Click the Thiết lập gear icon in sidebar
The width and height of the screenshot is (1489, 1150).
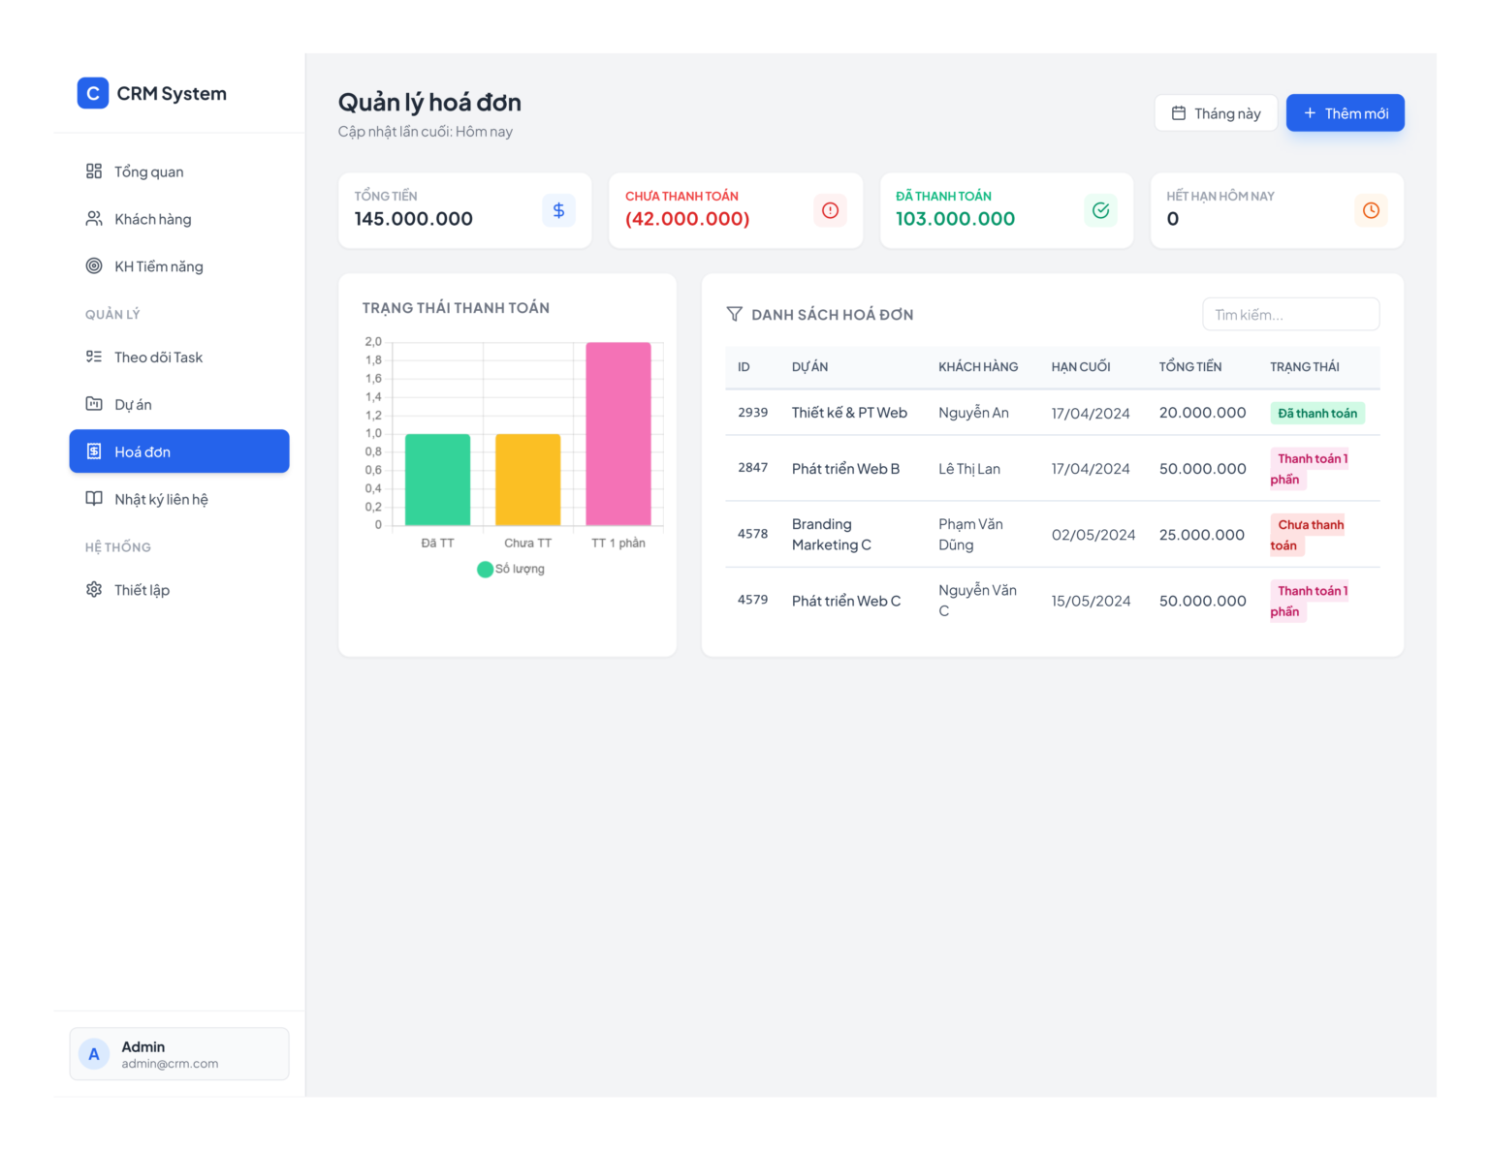pyautogui.click(x=94, y=589)
